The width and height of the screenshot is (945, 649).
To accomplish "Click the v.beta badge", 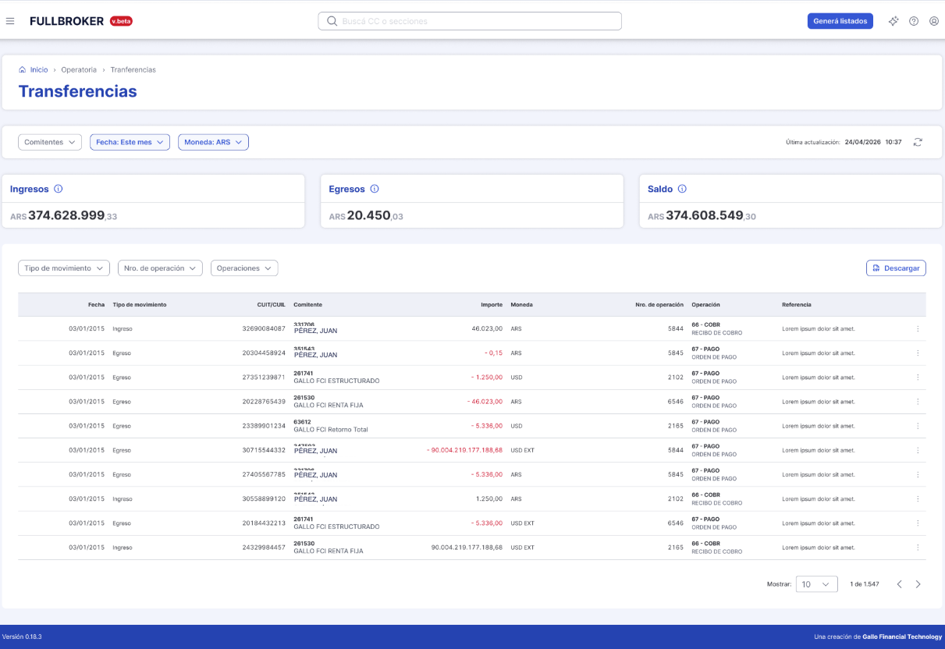I will [x=121, y=21].
